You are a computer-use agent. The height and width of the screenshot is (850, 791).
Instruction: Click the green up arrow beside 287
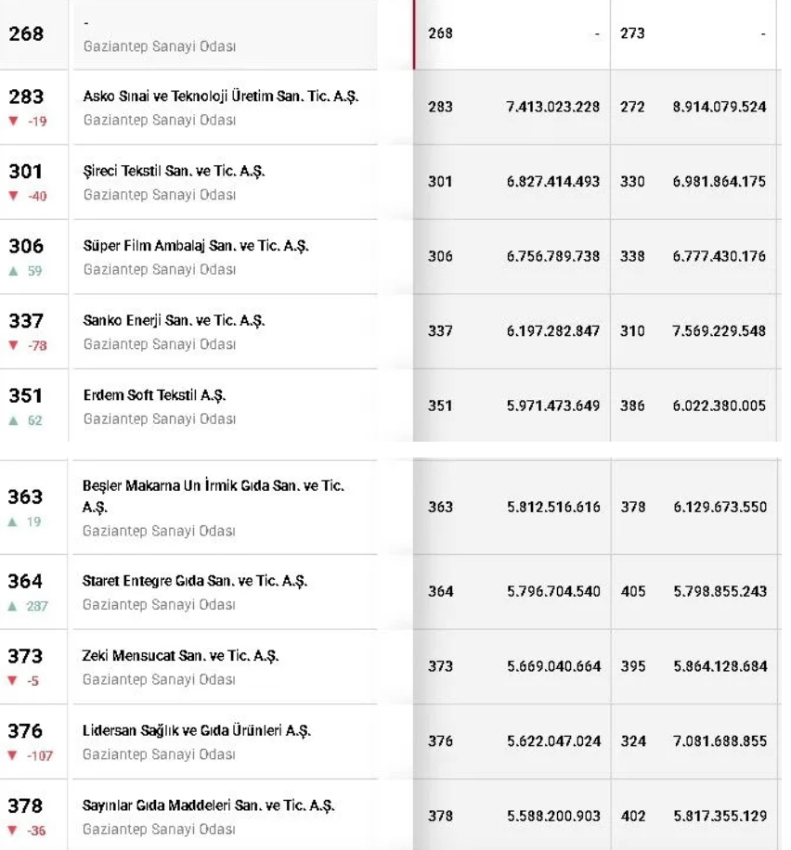(13, 606)
